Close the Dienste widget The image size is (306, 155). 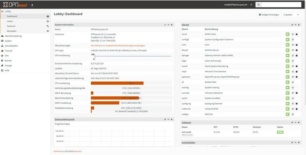(x=299, y=25)
